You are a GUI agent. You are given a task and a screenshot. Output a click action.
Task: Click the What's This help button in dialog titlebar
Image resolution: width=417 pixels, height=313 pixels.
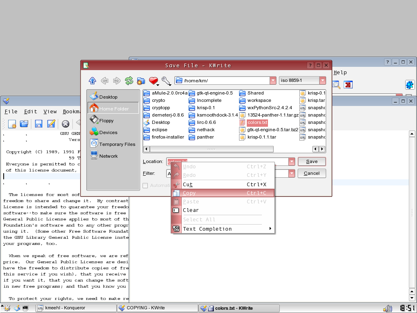tap(310, 65)
